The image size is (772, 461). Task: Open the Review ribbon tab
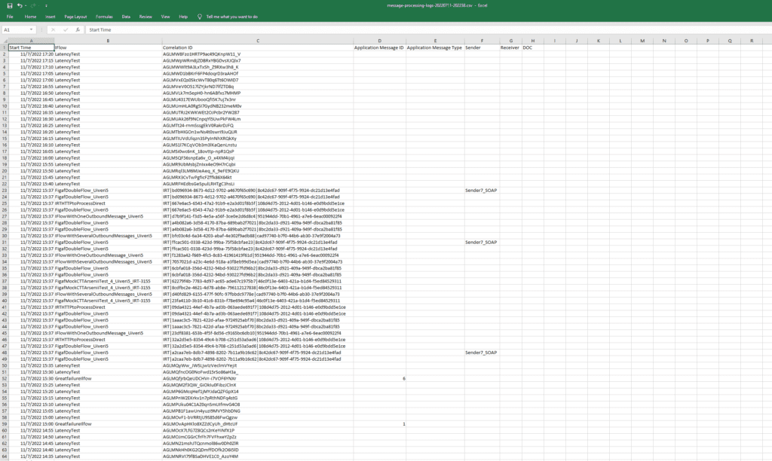point(146,17)
